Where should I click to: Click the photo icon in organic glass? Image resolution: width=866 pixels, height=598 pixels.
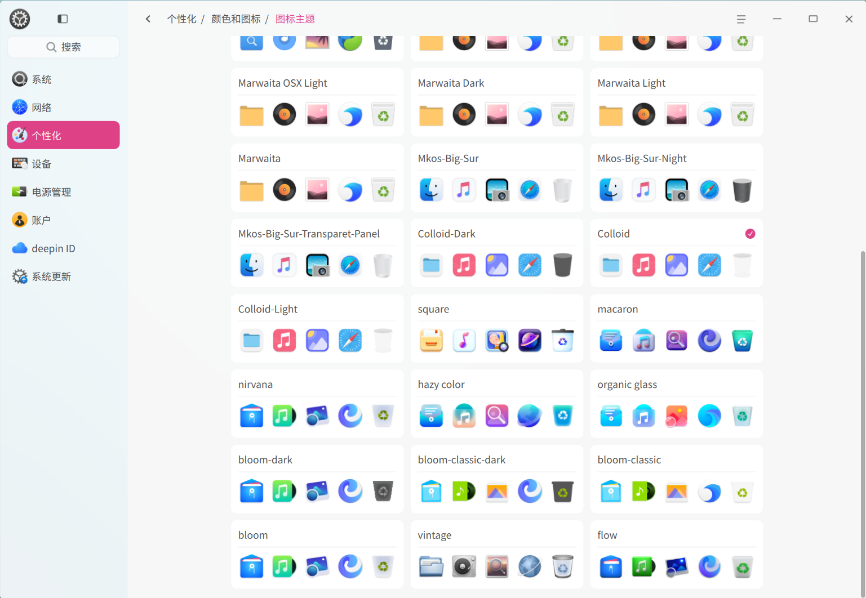676,416
